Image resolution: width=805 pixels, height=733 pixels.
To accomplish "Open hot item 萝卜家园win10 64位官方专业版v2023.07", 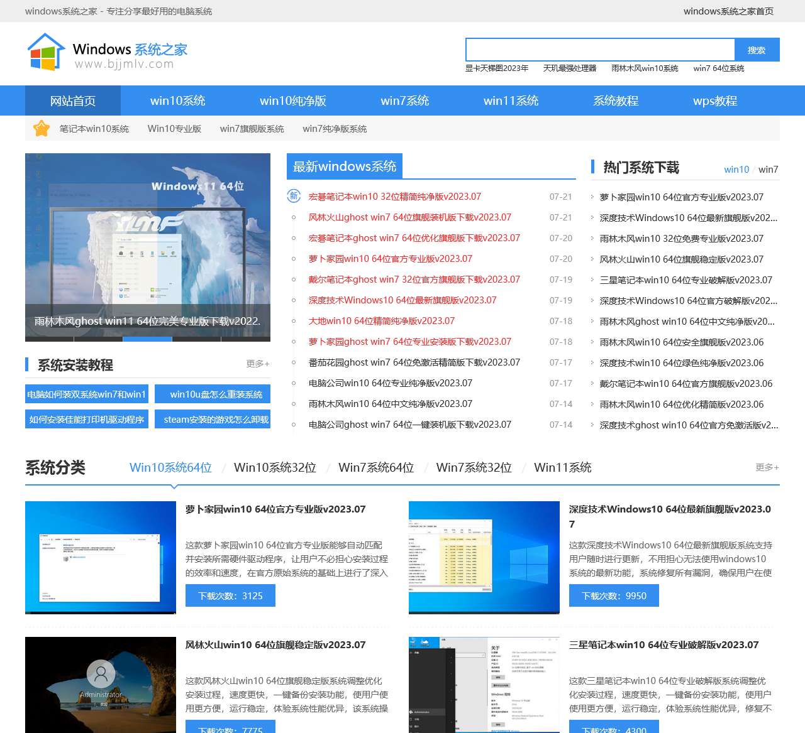I will tap(682, 197).
